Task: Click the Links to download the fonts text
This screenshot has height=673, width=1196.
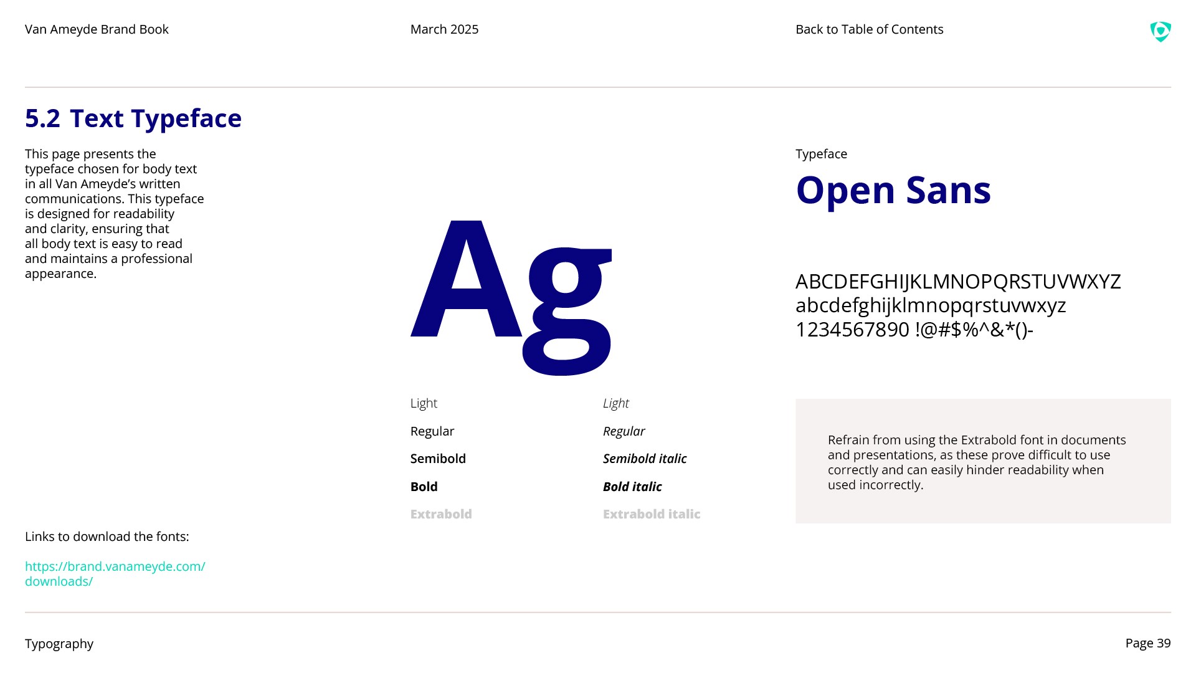Action: [107, 537]
